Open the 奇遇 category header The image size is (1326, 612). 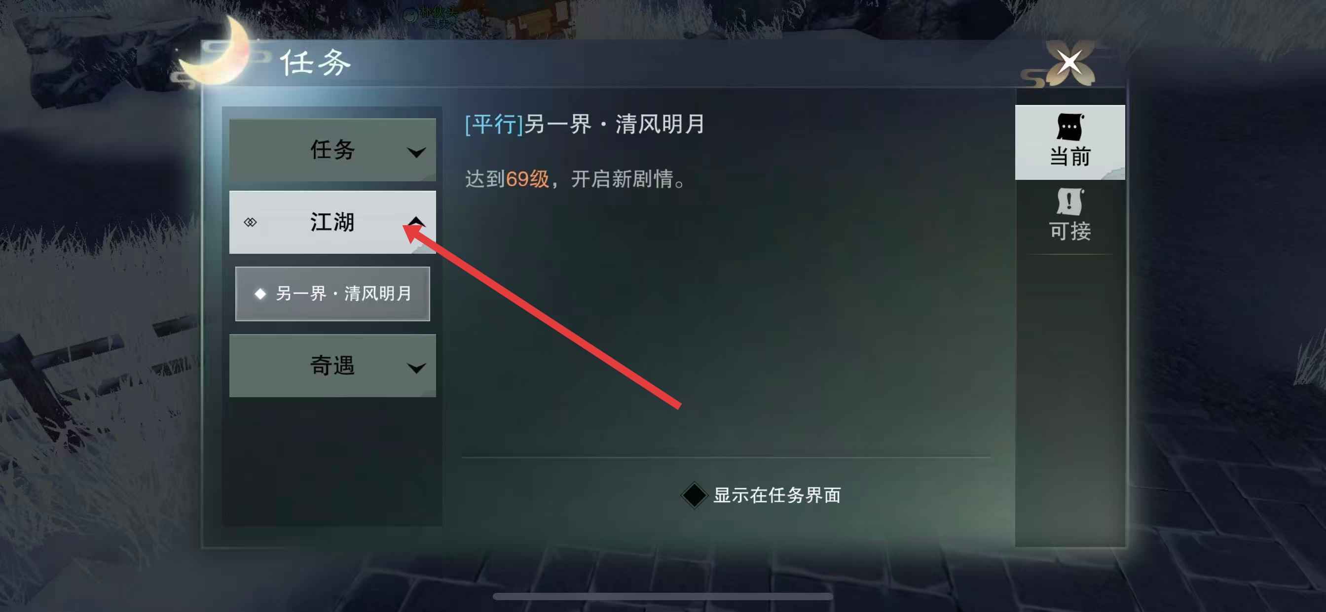[x=332, y=366]
